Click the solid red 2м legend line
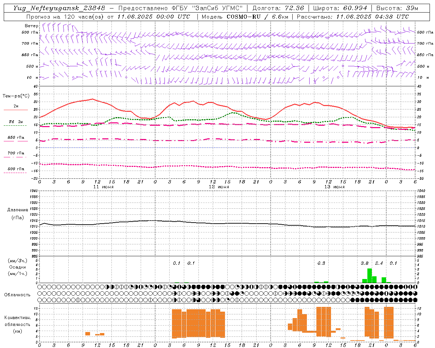Viewport: 435px width, 348px height. point(16,110)
